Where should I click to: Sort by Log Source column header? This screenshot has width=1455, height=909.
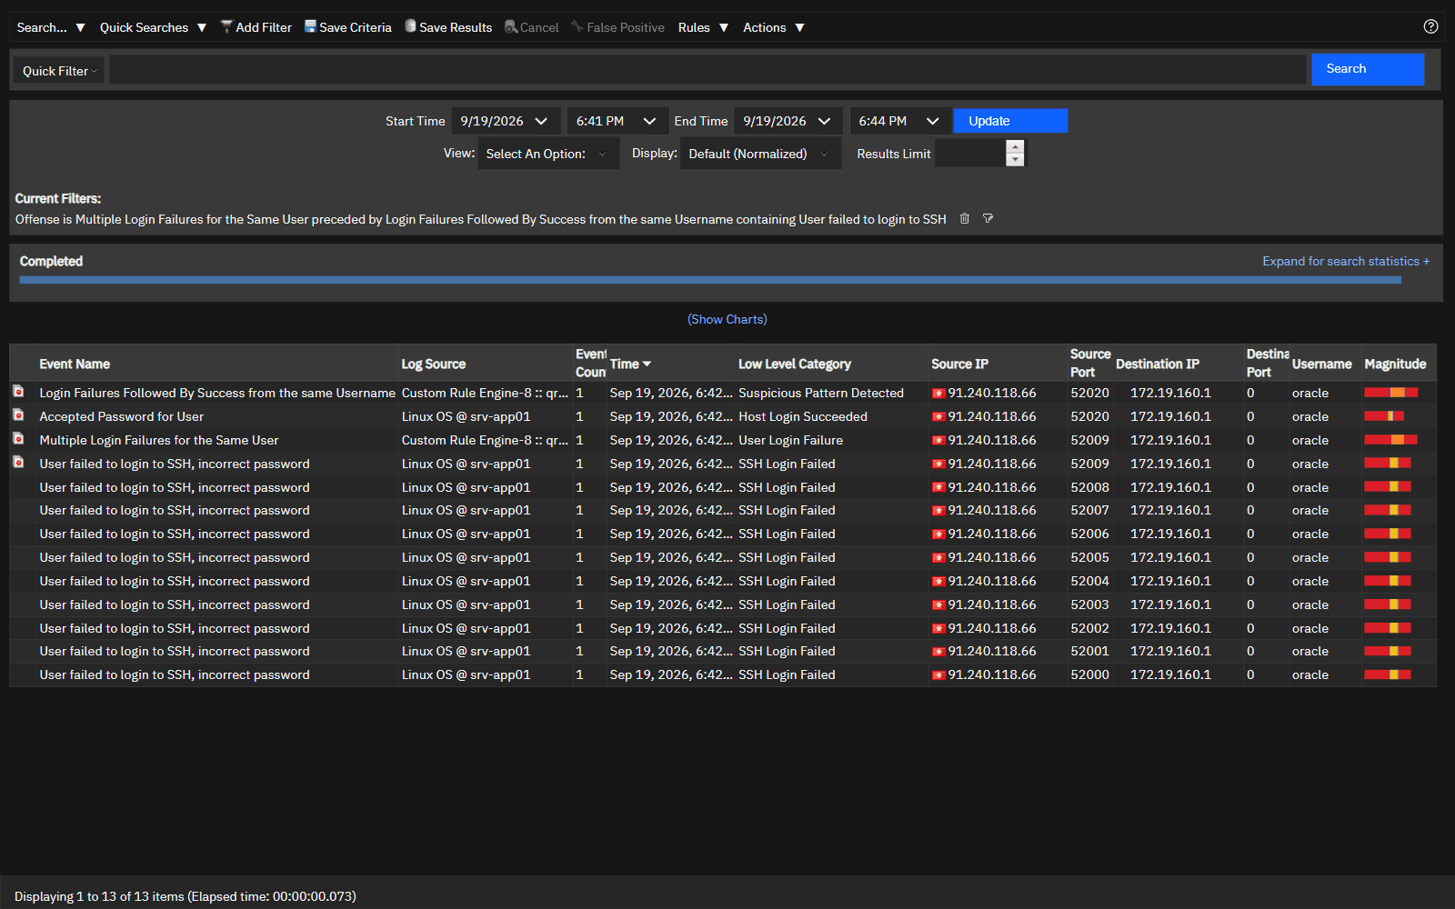click(434, 364)
